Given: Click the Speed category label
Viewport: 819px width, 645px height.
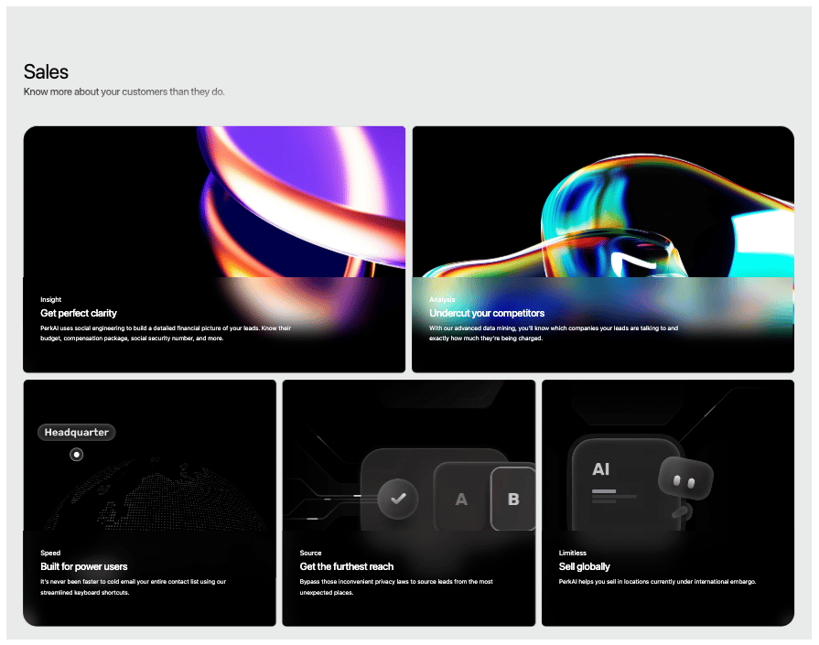Looking at the screenshot, I should click(50, 553).
